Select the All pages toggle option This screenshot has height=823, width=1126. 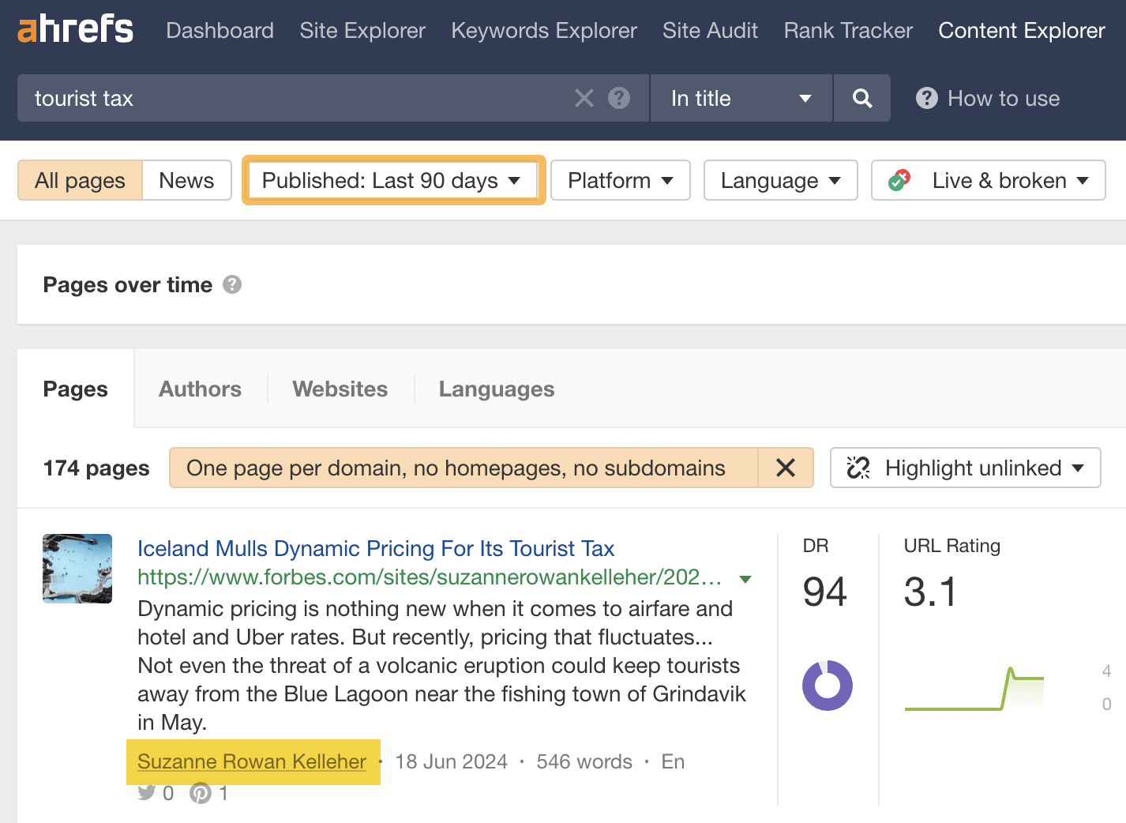coord(79,180)
